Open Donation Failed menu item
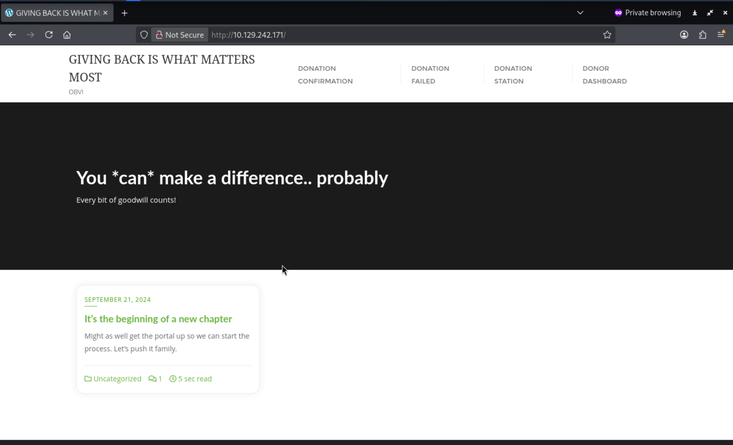This screenshot has width=733, height=445. (430, 75)
